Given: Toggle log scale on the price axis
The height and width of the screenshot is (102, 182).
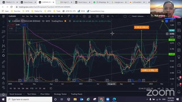Looking at the screenshot, I should [167, 88].
